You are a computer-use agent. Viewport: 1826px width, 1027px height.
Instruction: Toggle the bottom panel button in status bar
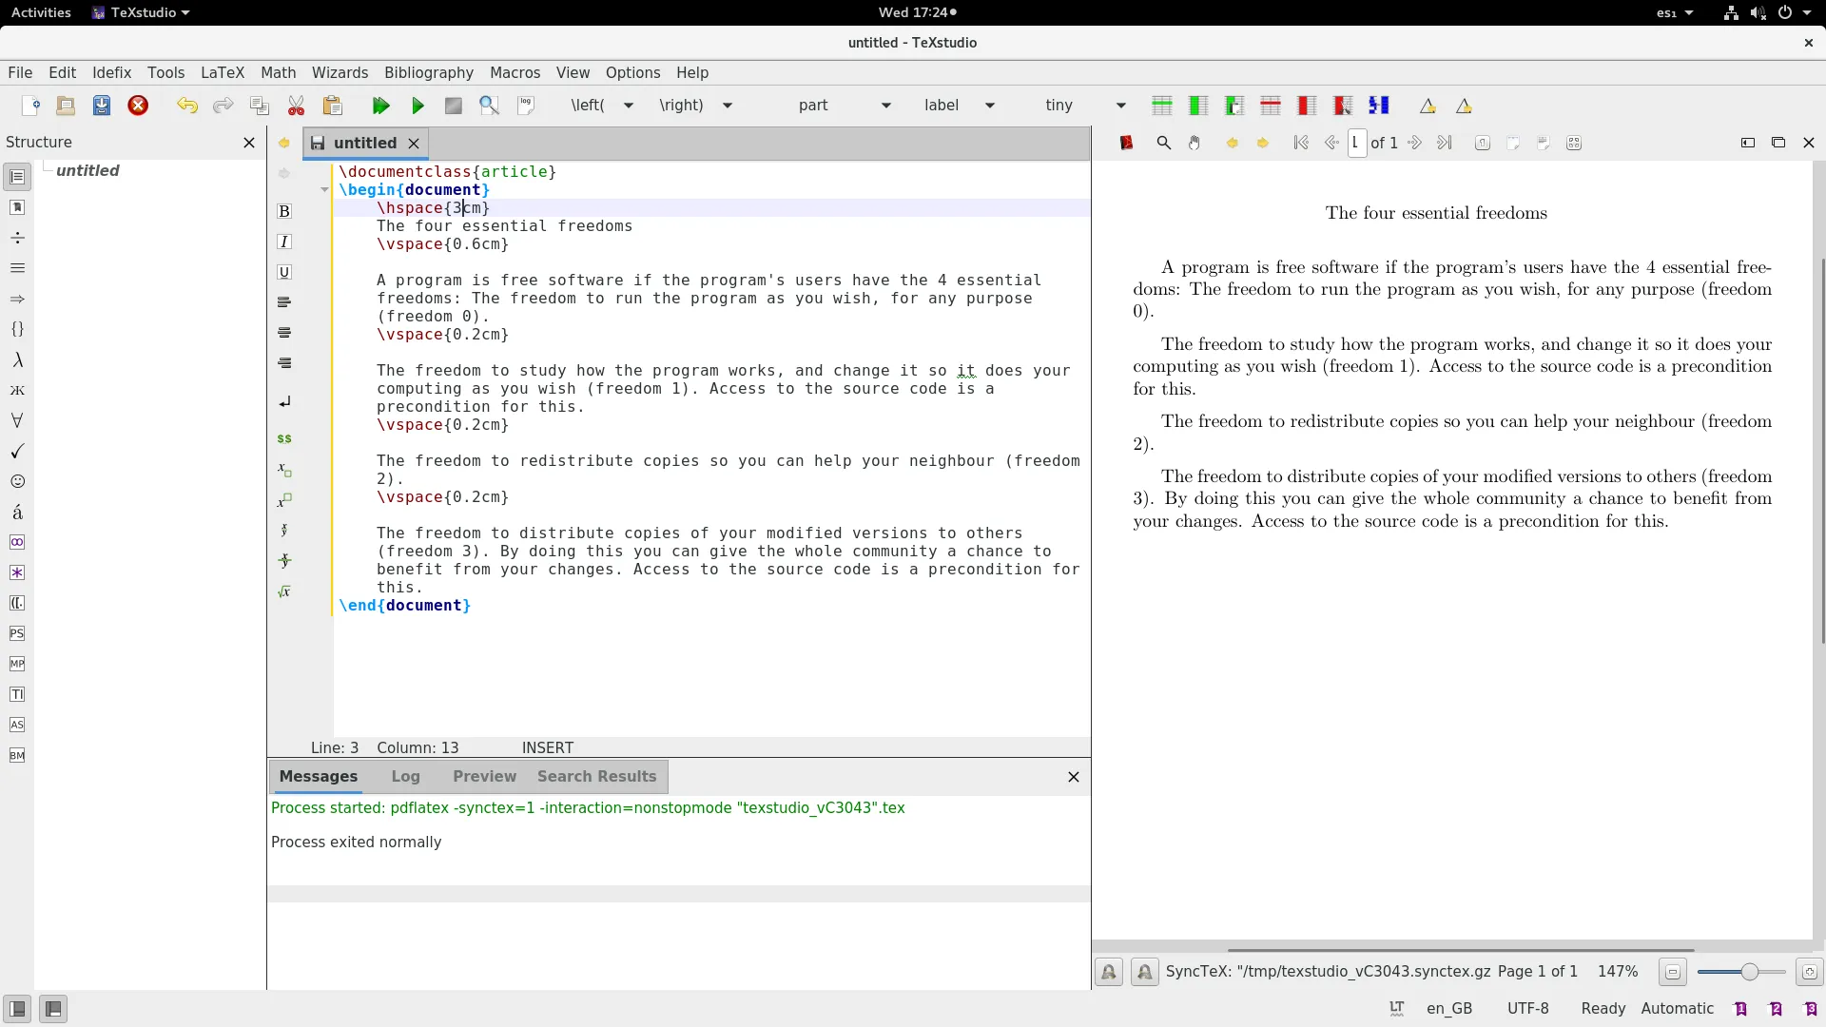click(53, 1009)
